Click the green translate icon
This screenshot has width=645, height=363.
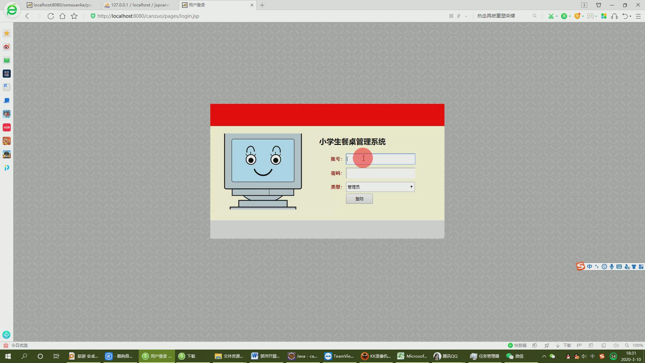point(564,16)
